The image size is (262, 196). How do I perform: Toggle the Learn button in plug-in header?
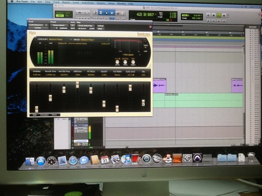92,29
